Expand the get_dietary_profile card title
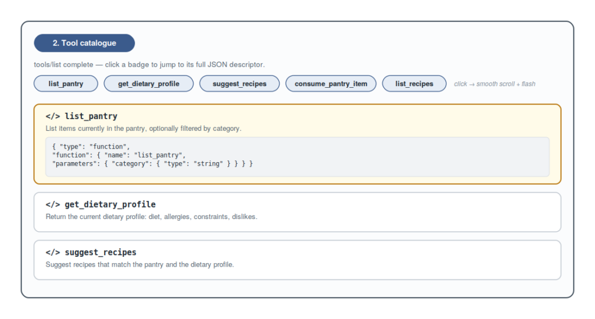Image resolution: width=595 pixels, height=319 pixels. point(110,205)
